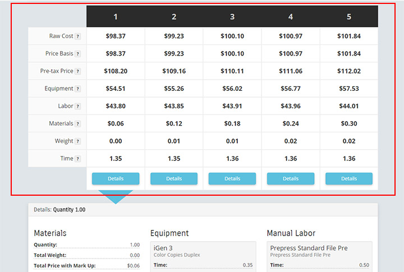The image size is (404, 272).
Task: Click the help icon next to Raw Cost
Action: pos(77,36)
